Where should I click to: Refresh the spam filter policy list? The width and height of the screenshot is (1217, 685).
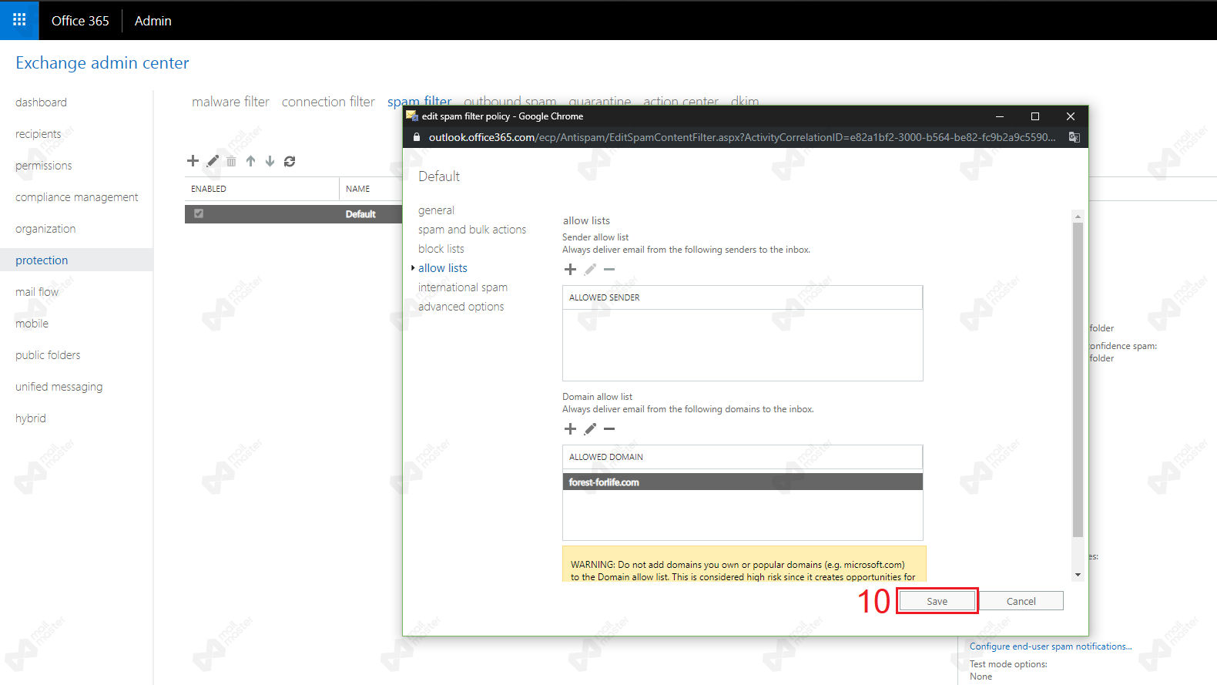290,161
